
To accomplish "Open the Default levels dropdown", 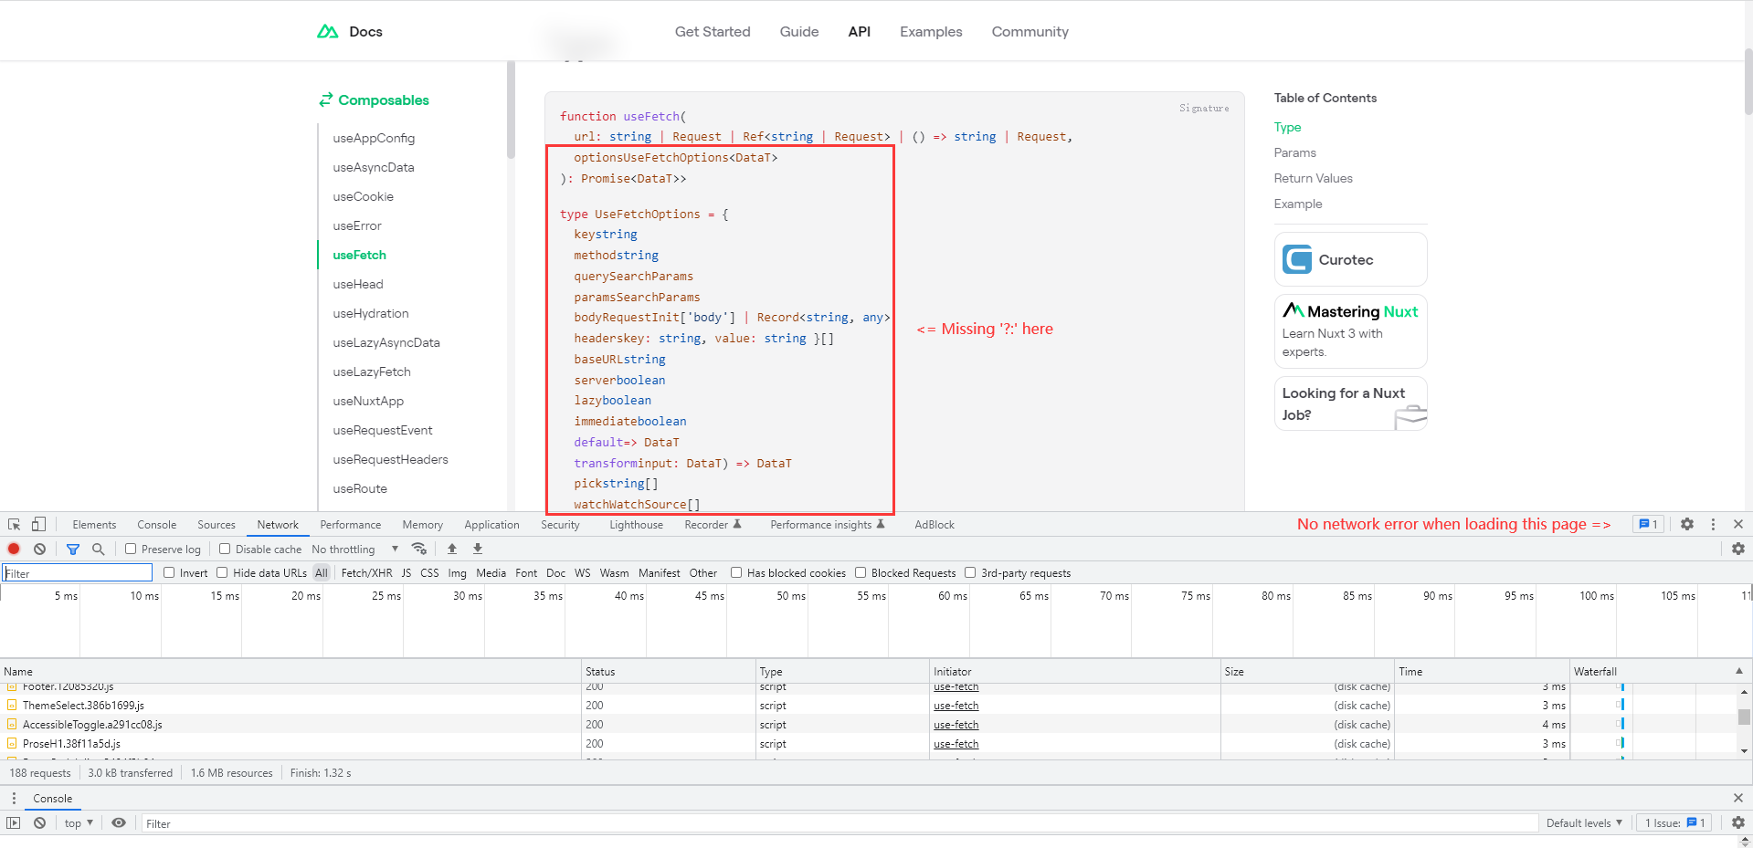I will pos(1583,822).
